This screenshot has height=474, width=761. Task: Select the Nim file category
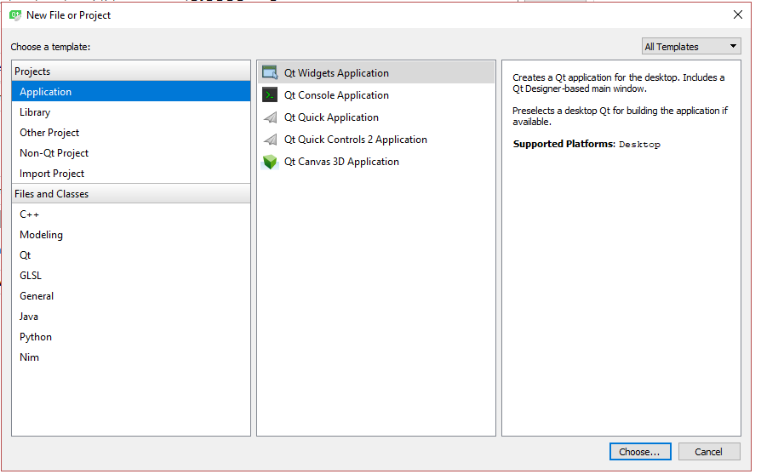click(x=29, y=357)
